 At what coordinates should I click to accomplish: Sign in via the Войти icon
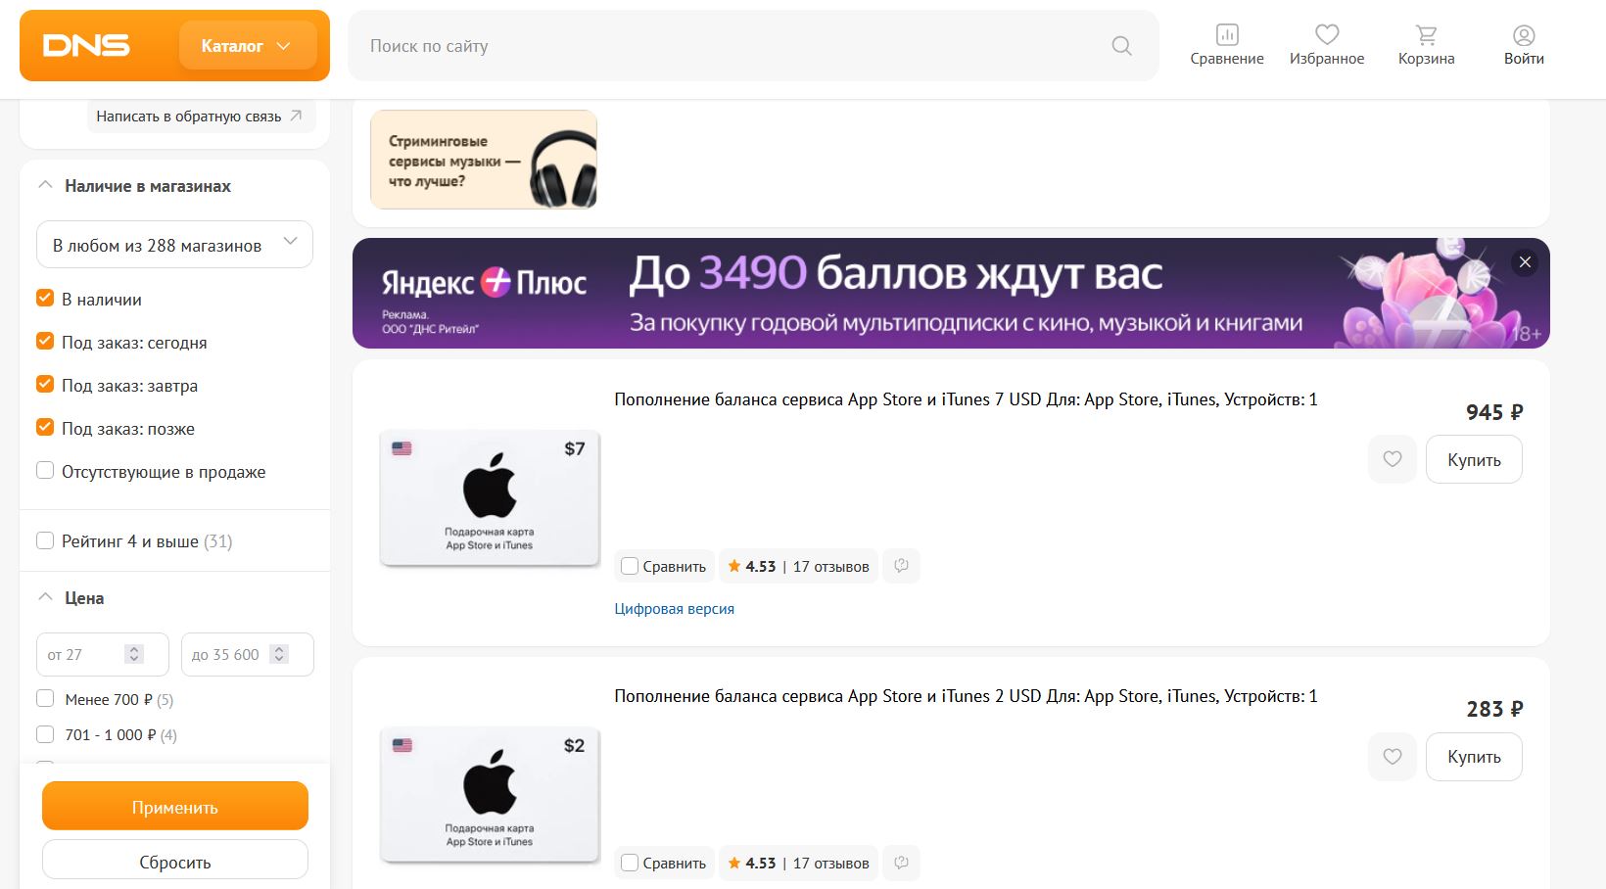coord(1523,44)
